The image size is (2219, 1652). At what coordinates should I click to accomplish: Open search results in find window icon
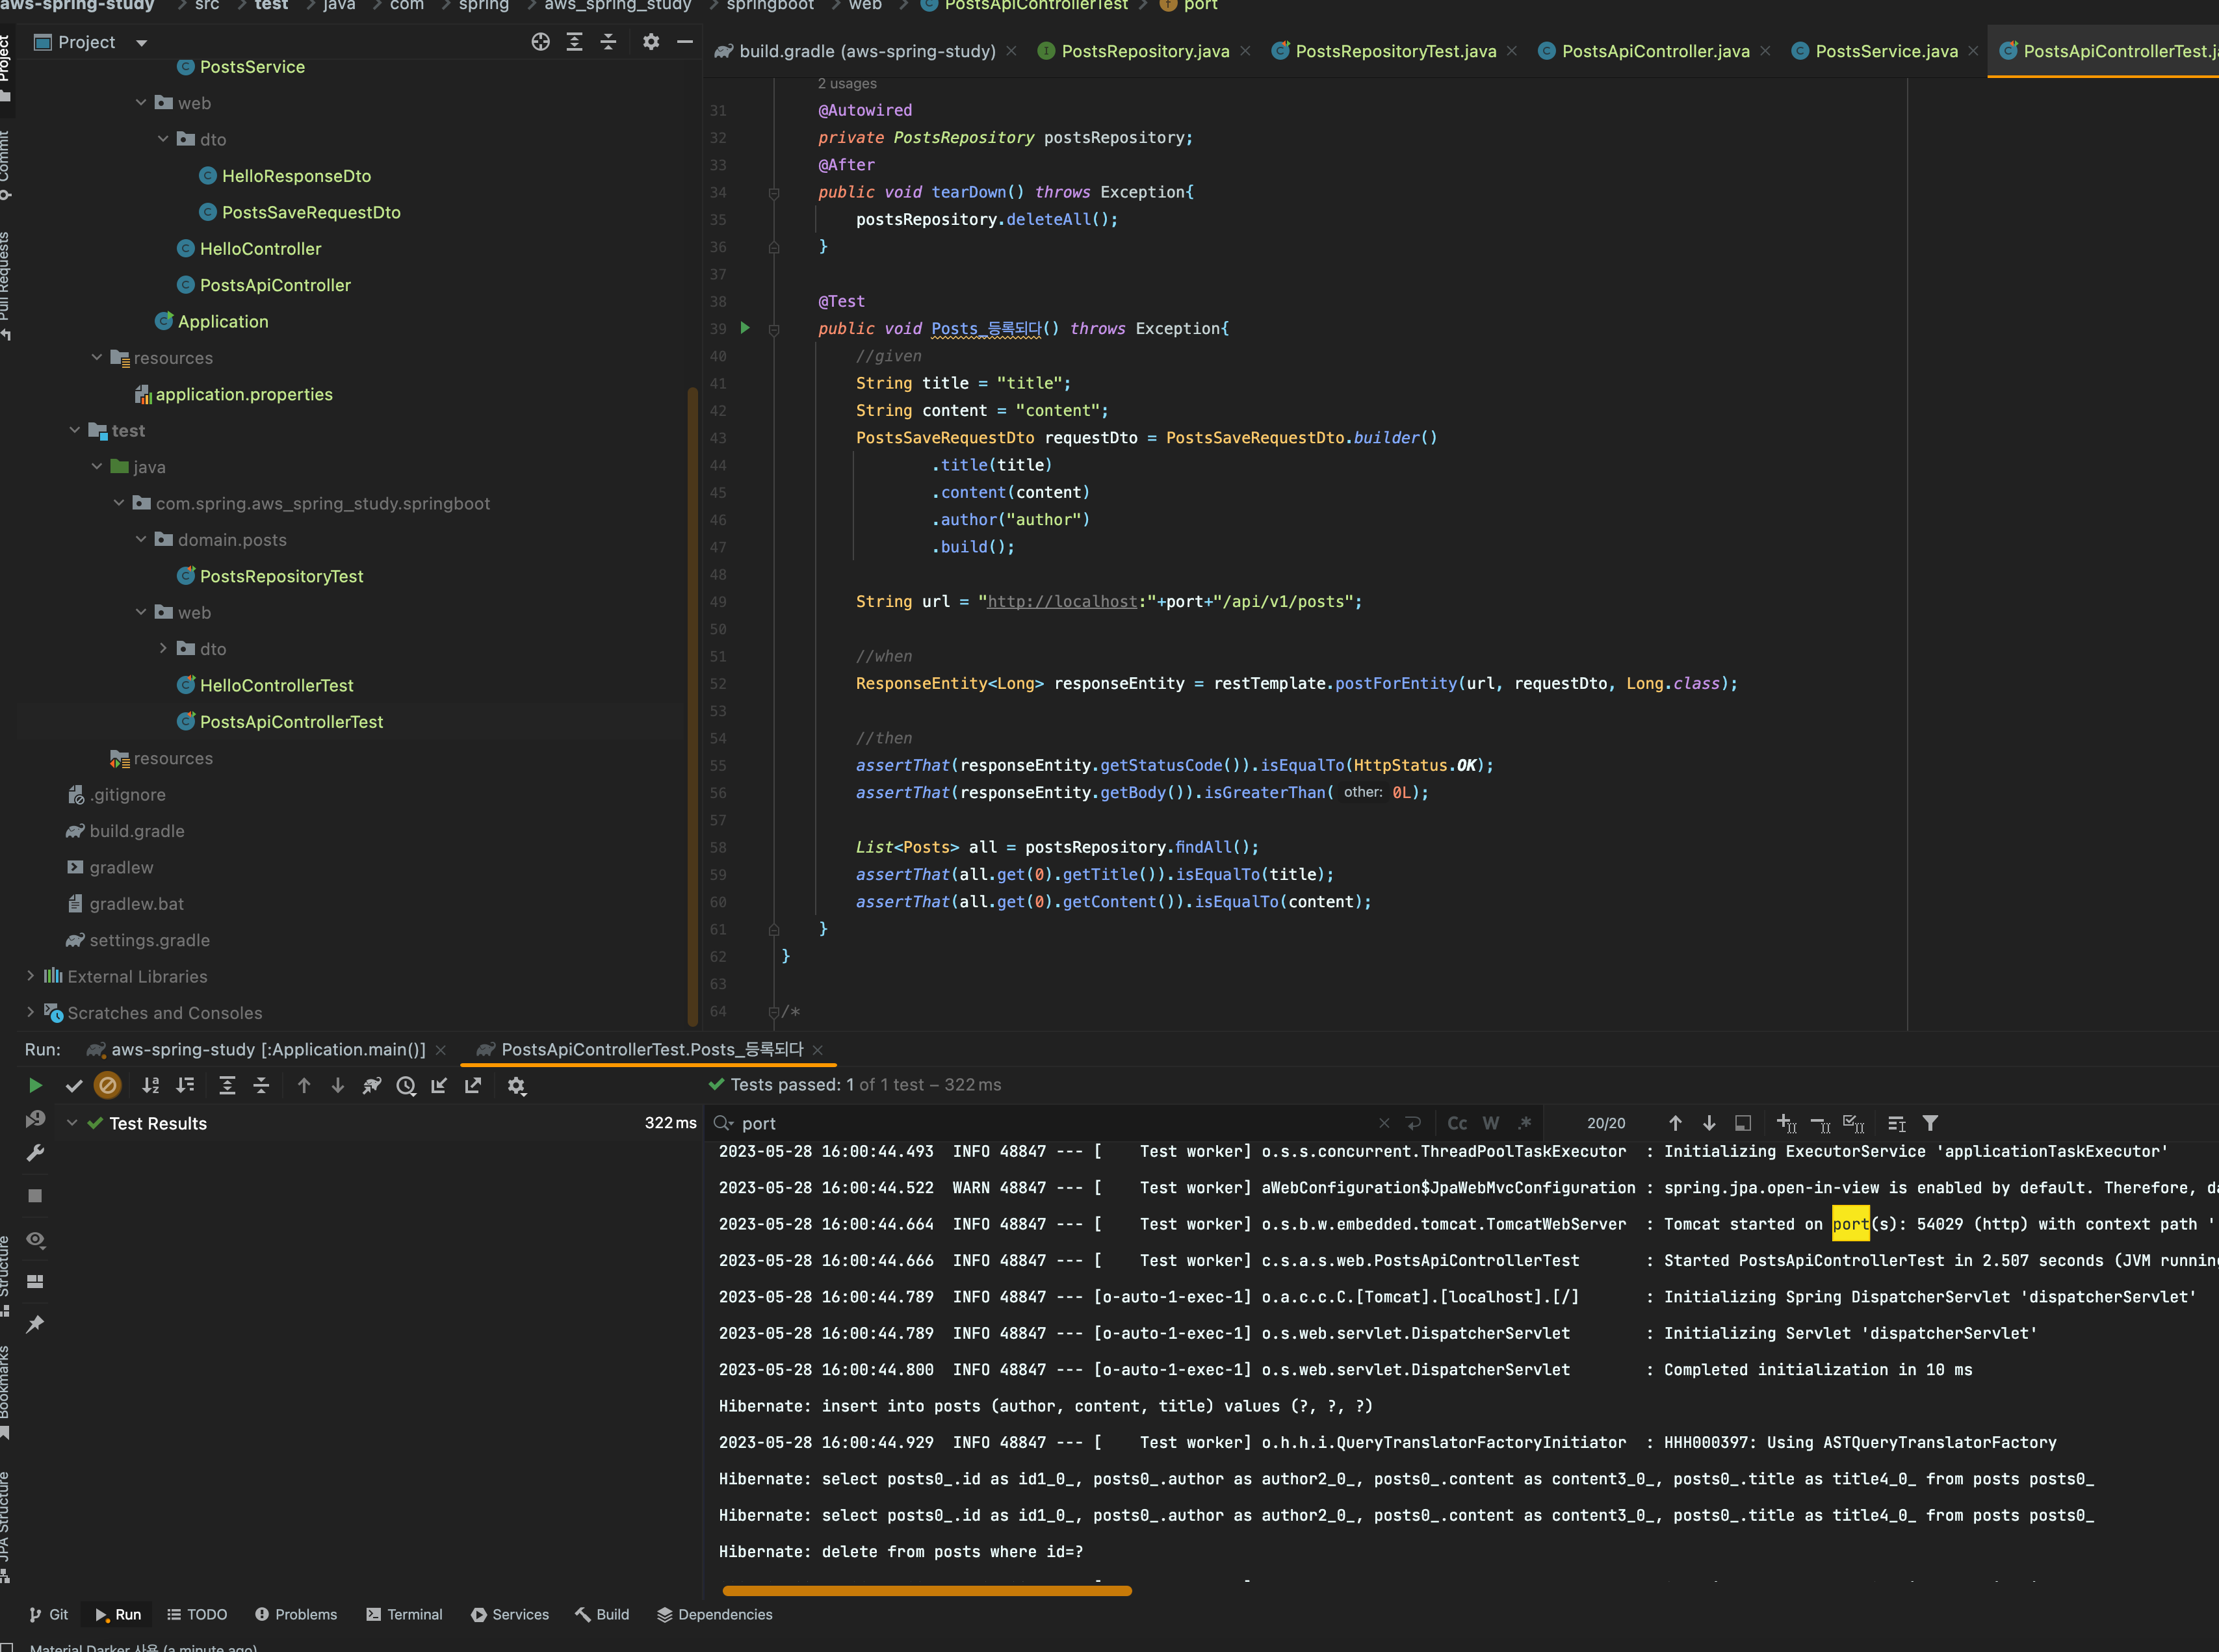[1743, 1123]
